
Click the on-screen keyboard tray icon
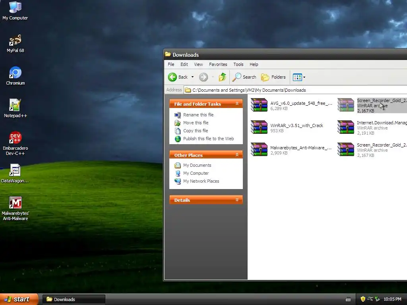(348, 299)
